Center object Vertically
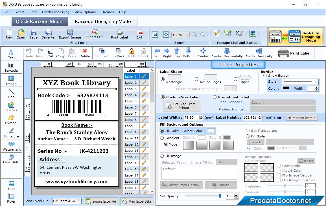 [x=259, y=53]
